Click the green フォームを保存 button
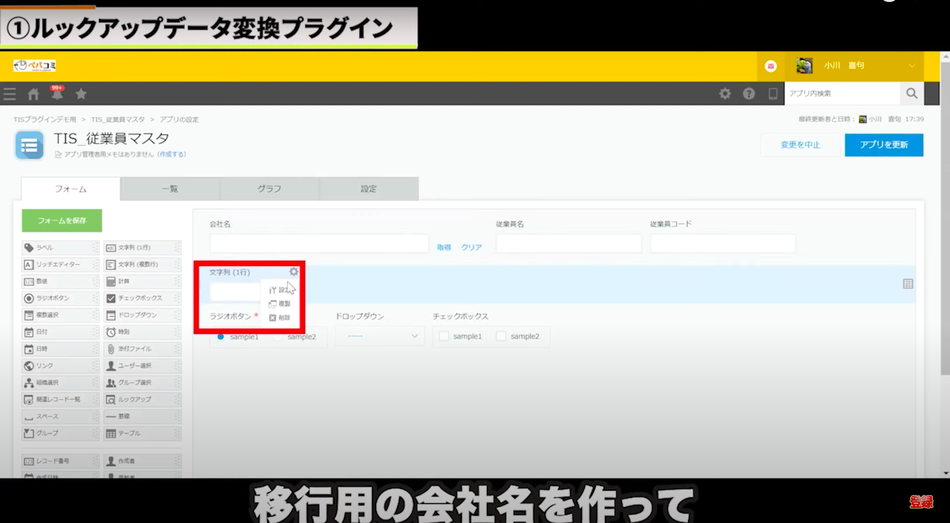Viewport: 950px width, 523px height. click(62, 221)
